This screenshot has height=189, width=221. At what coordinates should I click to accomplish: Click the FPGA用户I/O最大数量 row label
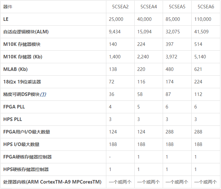pos(26,132)
